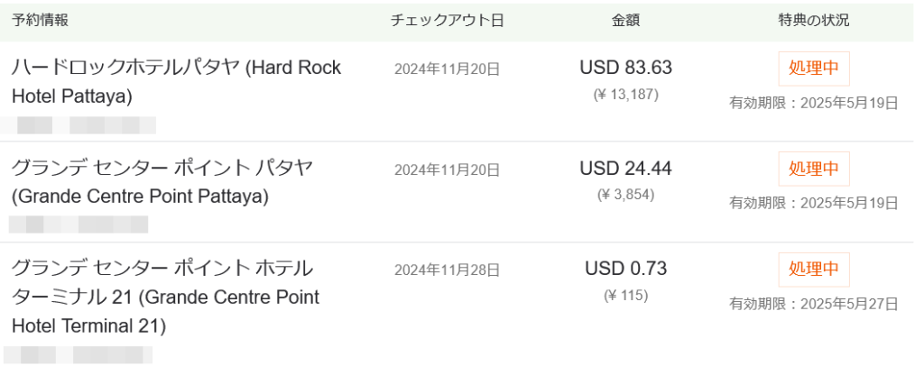Select the USD 83.63 amount
Viewport: 924px width, 375px height.
[625, 68]
